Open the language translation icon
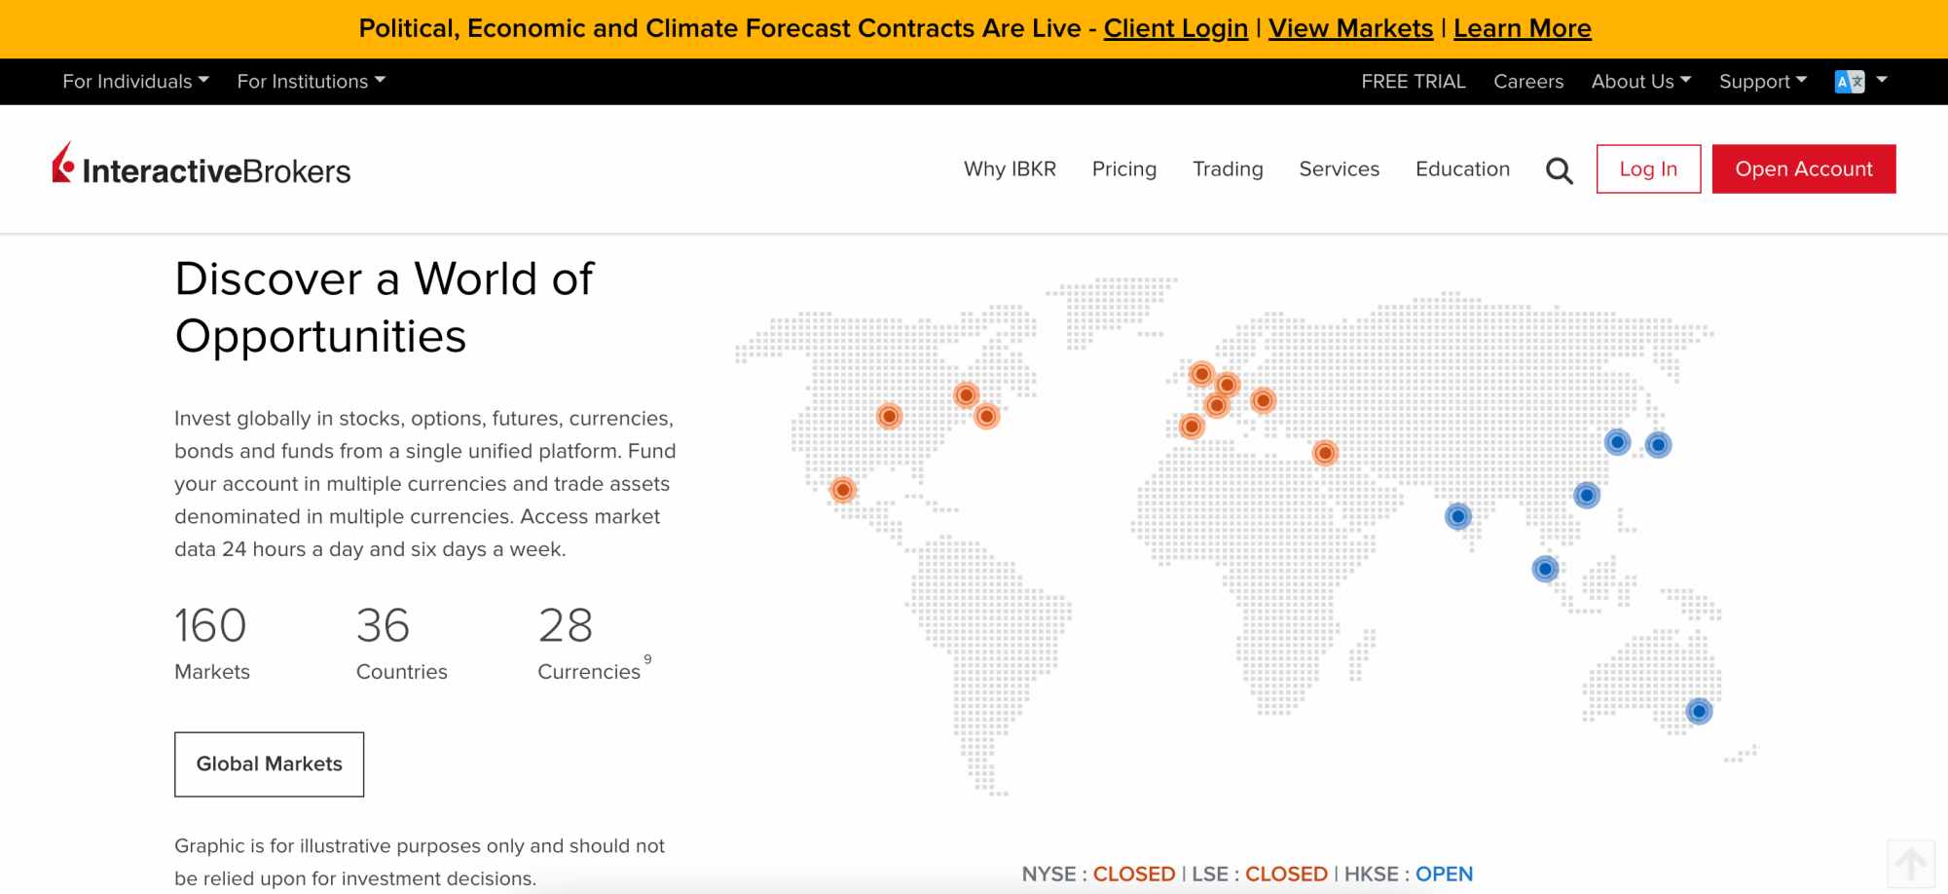Screen dimensions: 1948x894 (x=1849, y=82)
